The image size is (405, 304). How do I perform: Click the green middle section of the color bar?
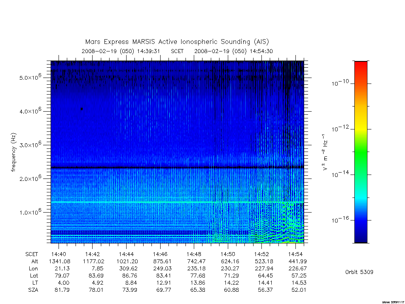361,152
